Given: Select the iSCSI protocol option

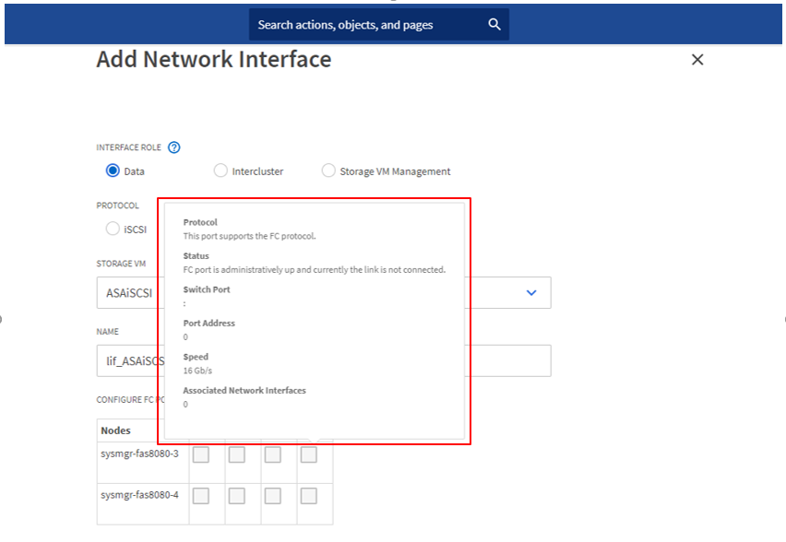Looking at the screenshot, I should point(113,229).
